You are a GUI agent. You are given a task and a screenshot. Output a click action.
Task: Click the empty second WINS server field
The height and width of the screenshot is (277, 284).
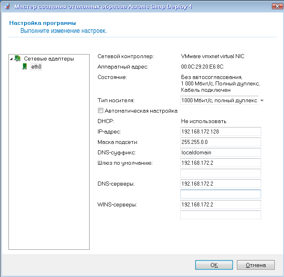pos(221,215)
